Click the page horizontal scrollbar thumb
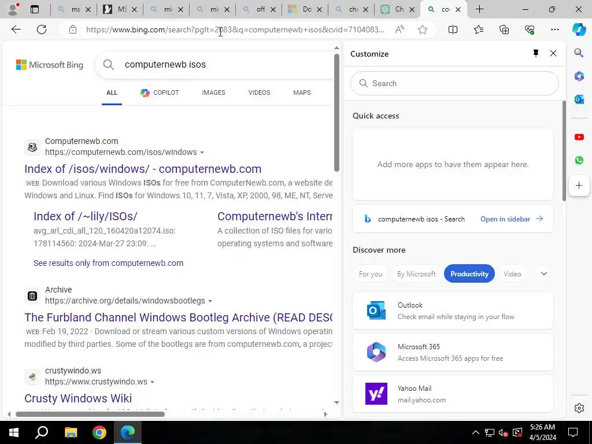This screenshot has width=592, height=444. (90, 414)
